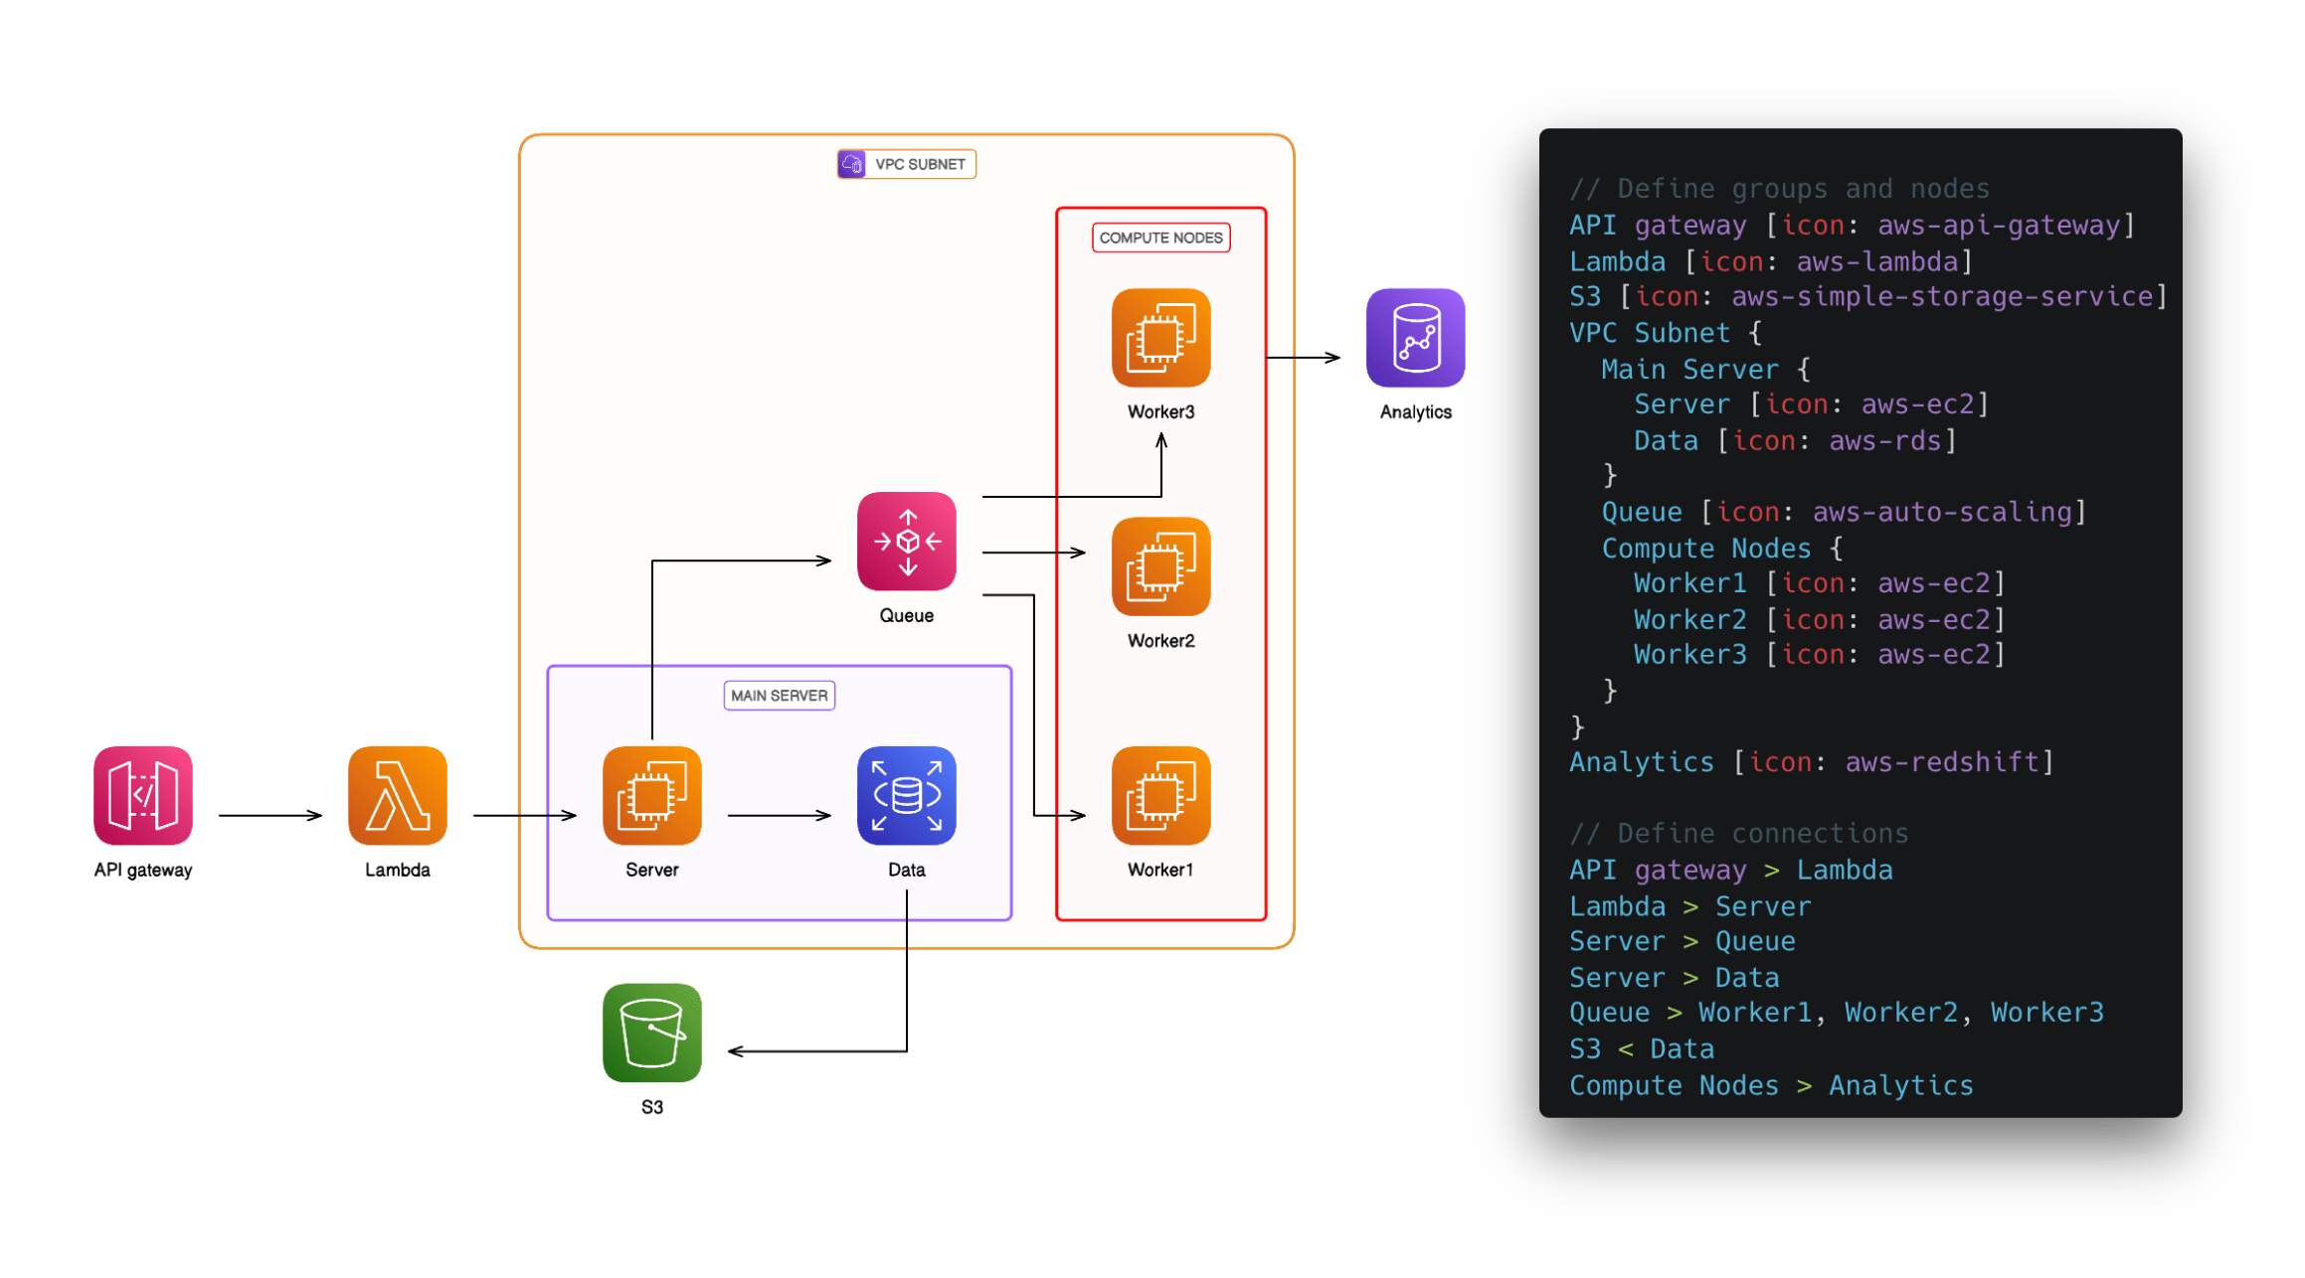Screen dimensions: 2305x1278
Task: Click the Server EC2 icon
Action: coord(651,796)
